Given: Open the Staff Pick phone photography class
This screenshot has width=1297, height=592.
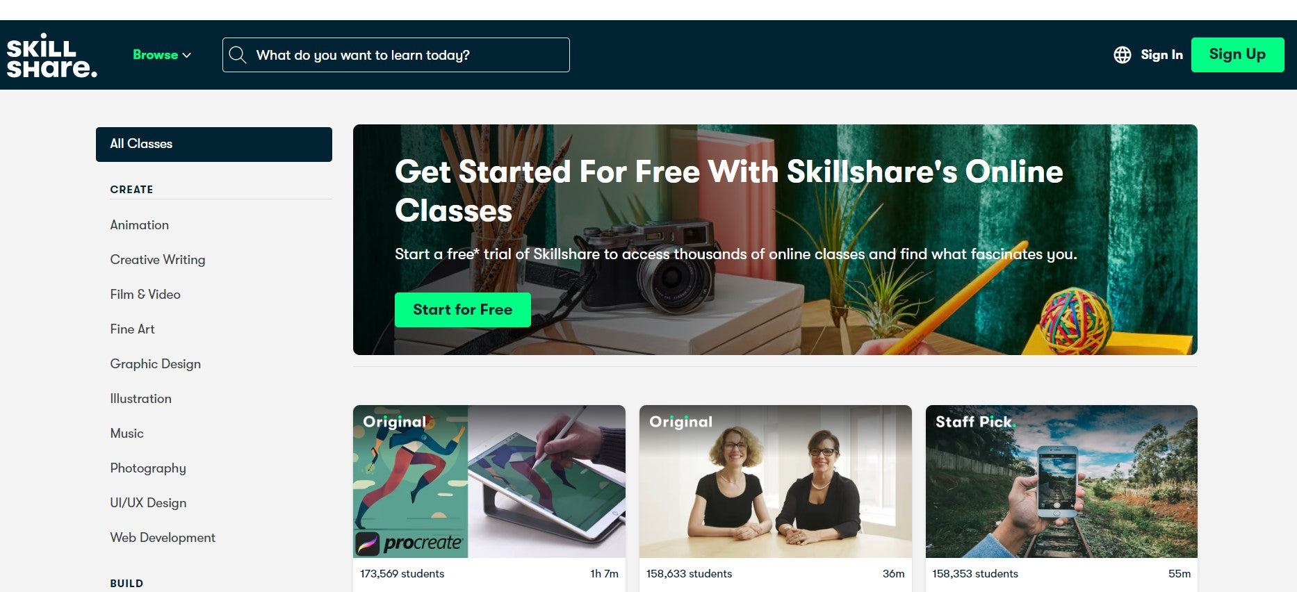Looking at the screenshot, I should [1061, 482].
